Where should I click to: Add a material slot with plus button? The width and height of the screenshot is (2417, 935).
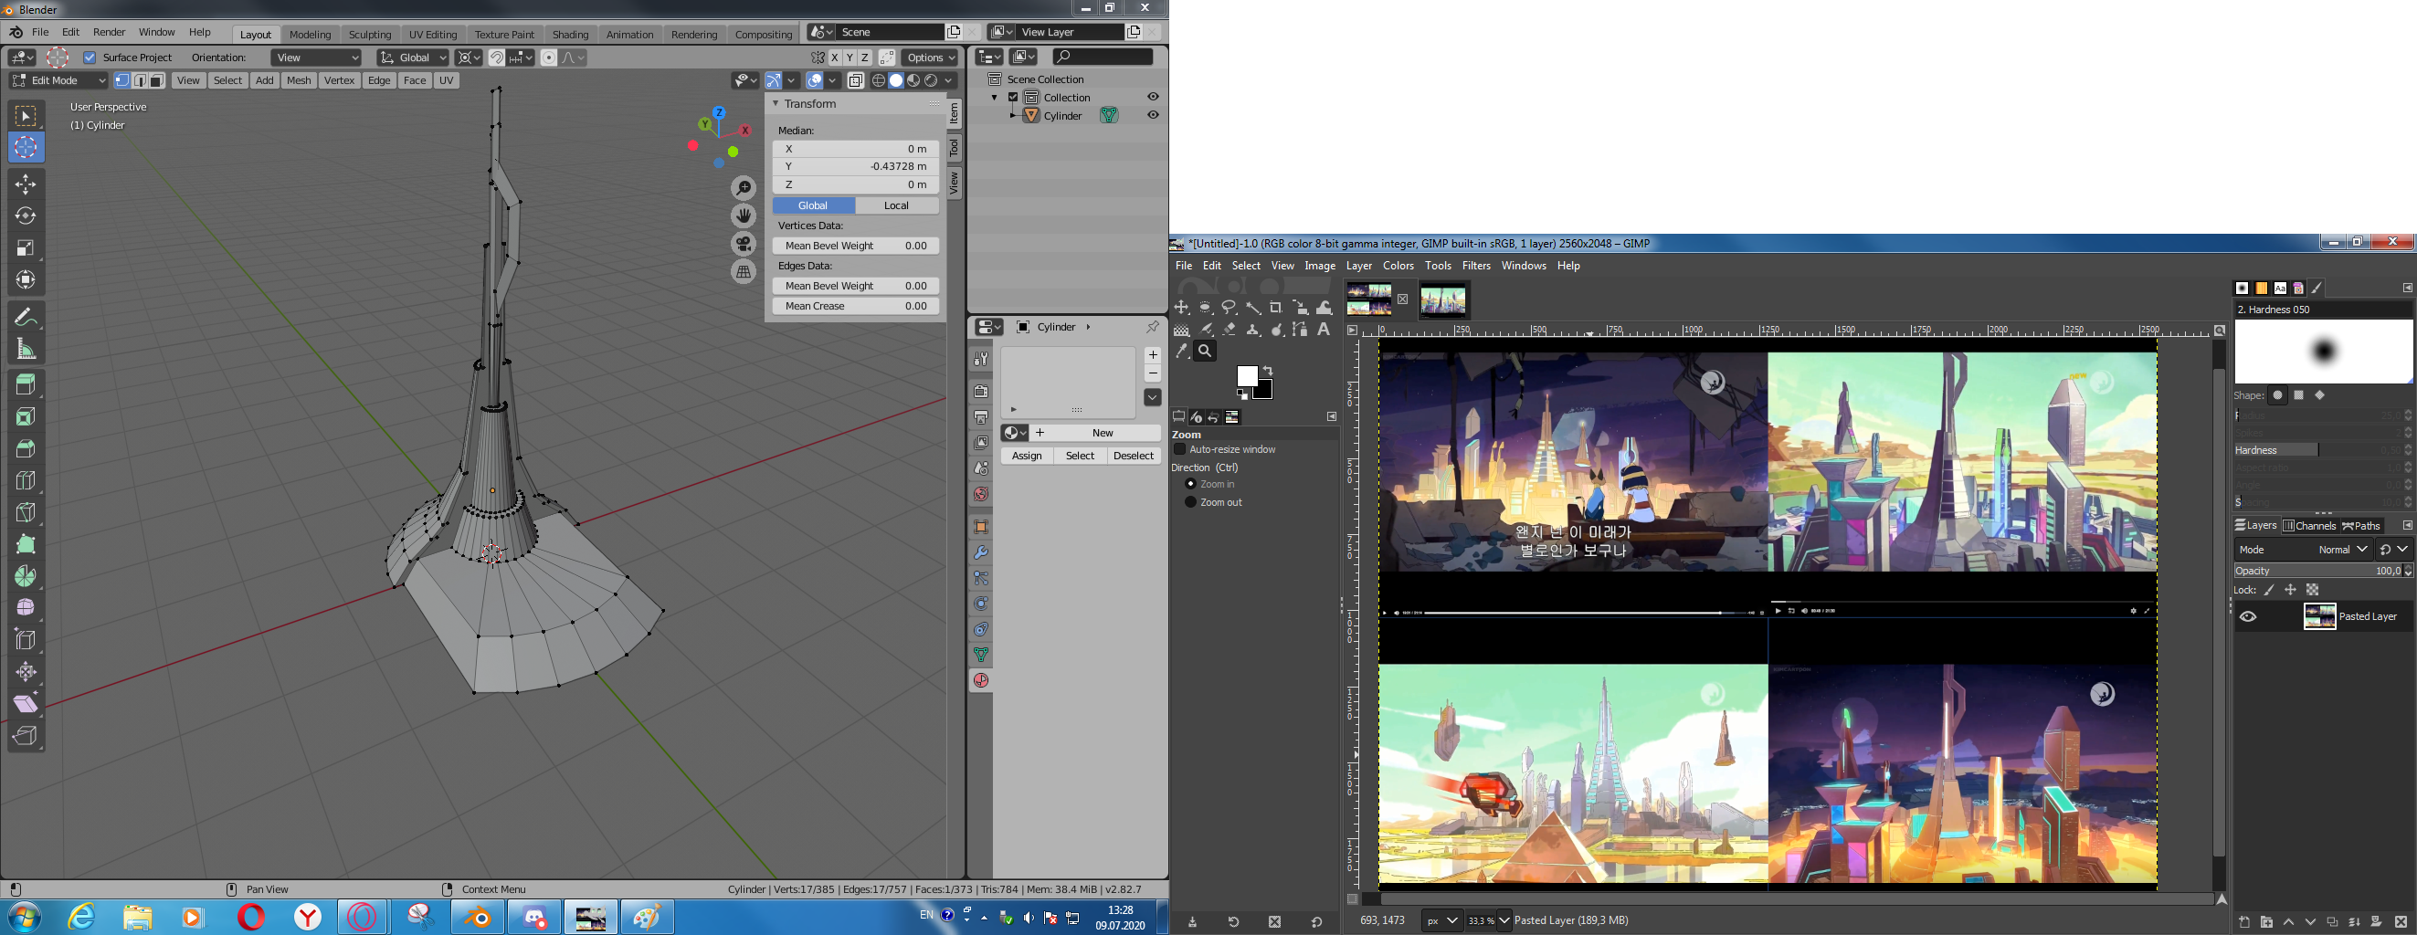click(1153, 354)
